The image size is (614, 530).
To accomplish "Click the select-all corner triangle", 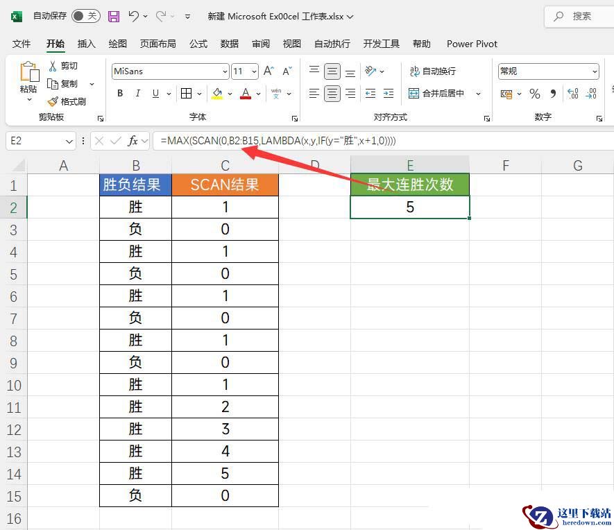I will click(19, 166).
